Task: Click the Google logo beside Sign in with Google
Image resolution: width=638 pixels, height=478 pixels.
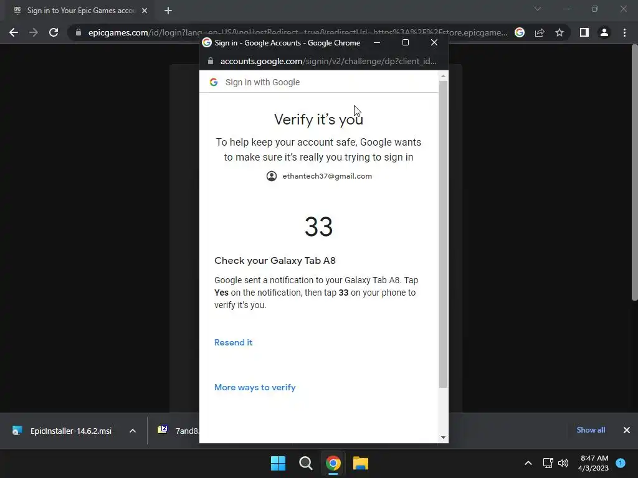Action: [x=214, y=82]
